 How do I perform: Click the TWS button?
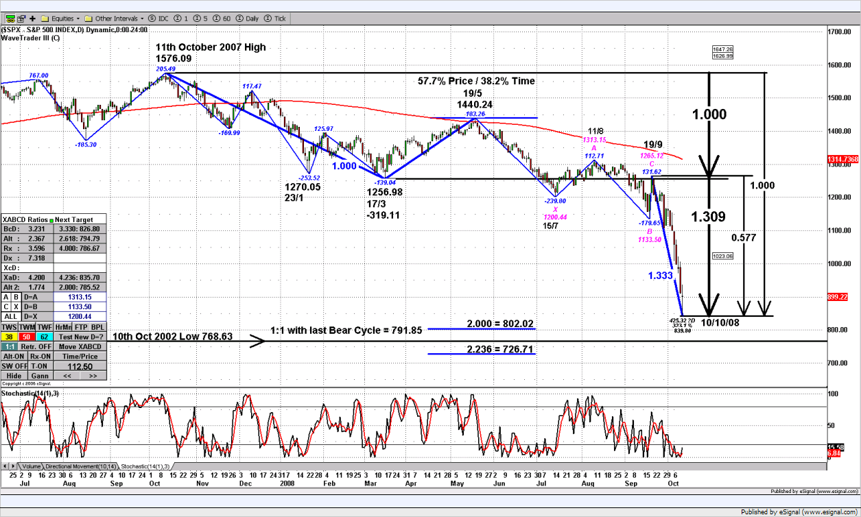click(9, 327)
